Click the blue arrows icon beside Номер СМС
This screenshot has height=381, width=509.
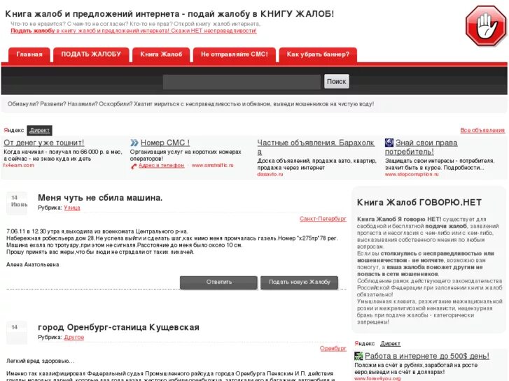(x=134, y=143)
